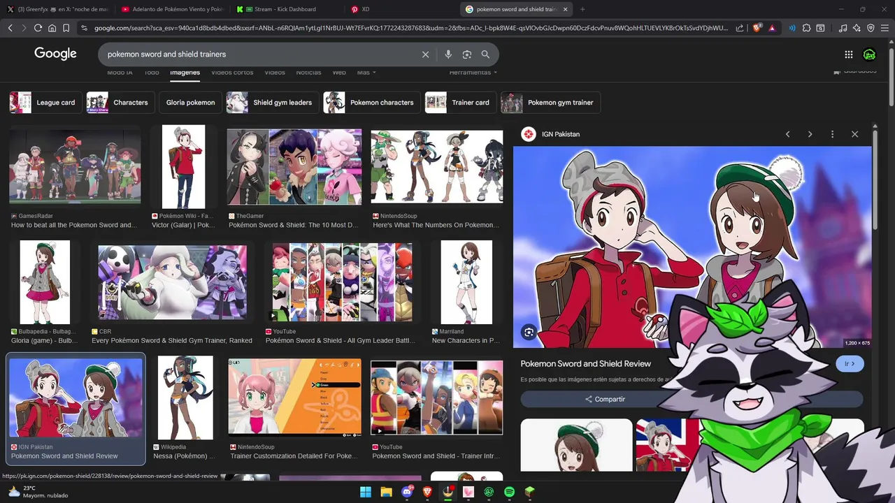Click the Ir visit button

point(850,364)
